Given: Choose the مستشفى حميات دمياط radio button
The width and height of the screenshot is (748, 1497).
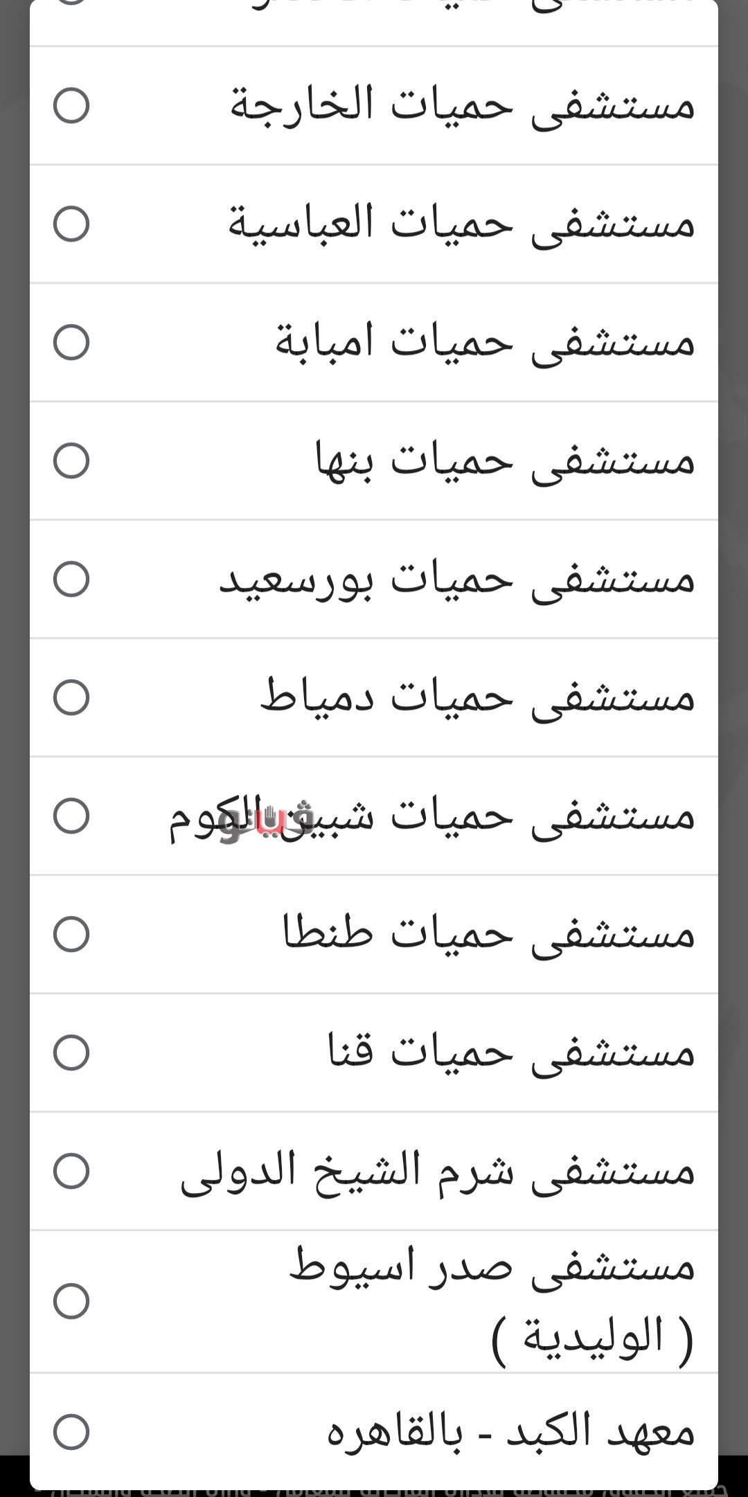Looking at the screenshot, I should click(x=71, y=697).
